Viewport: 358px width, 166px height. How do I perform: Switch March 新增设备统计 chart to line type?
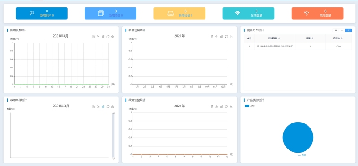pyautogui.click(x=98, y=37)
